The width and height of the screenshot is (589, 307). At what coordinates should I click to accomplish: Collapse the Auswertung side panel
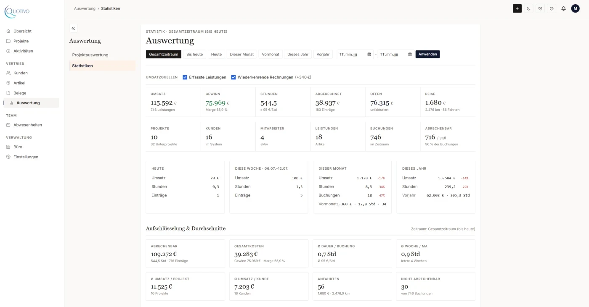73,28
